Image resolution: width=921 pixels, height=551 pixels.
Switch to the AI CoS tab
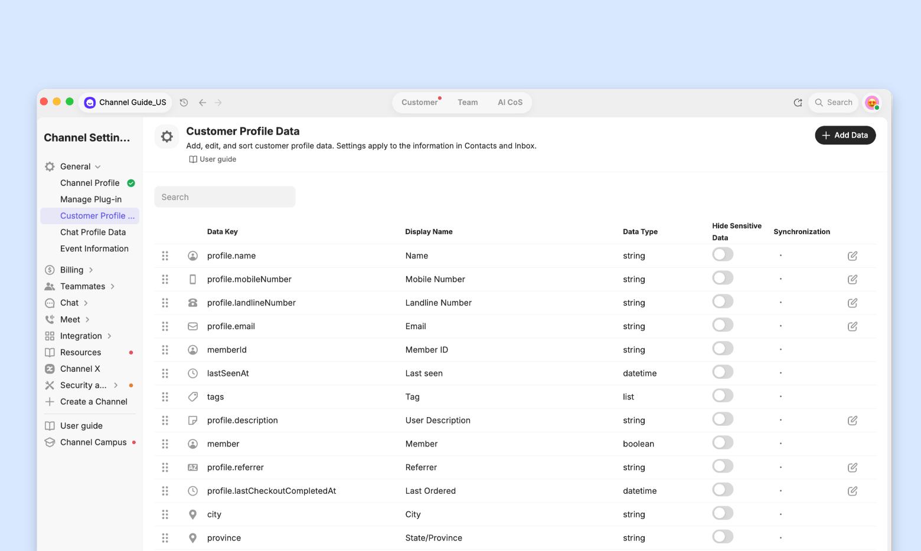tap(510, 103)
